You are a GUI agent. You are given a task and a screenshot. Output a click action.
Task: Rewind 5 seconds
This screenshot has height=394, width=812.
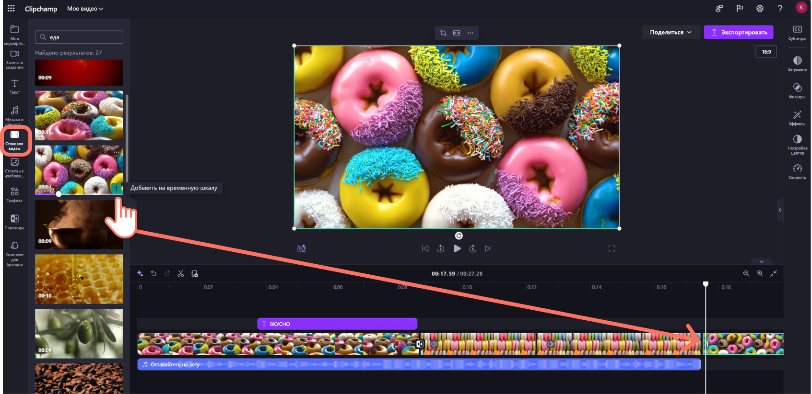click(x=441, y=248)
